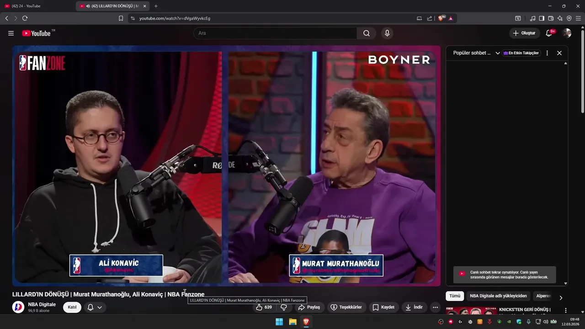The image size is (585, 329).
Task: Open browser playlist music note icon
Action: pos(533,18)
